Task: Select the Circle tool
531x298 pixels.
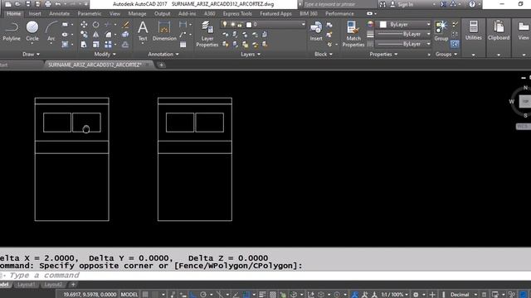Action: tap(32, 31)
